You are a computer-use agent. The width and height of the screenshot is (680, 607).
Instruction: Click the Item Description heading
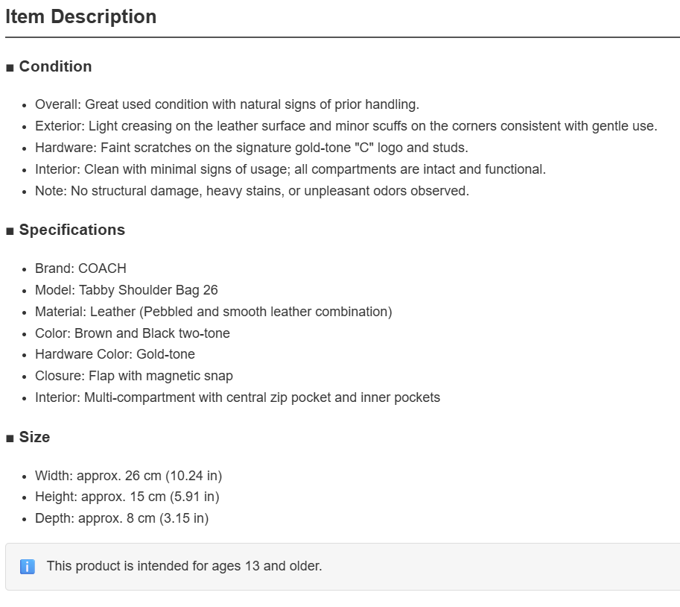(x=80, y=17)
